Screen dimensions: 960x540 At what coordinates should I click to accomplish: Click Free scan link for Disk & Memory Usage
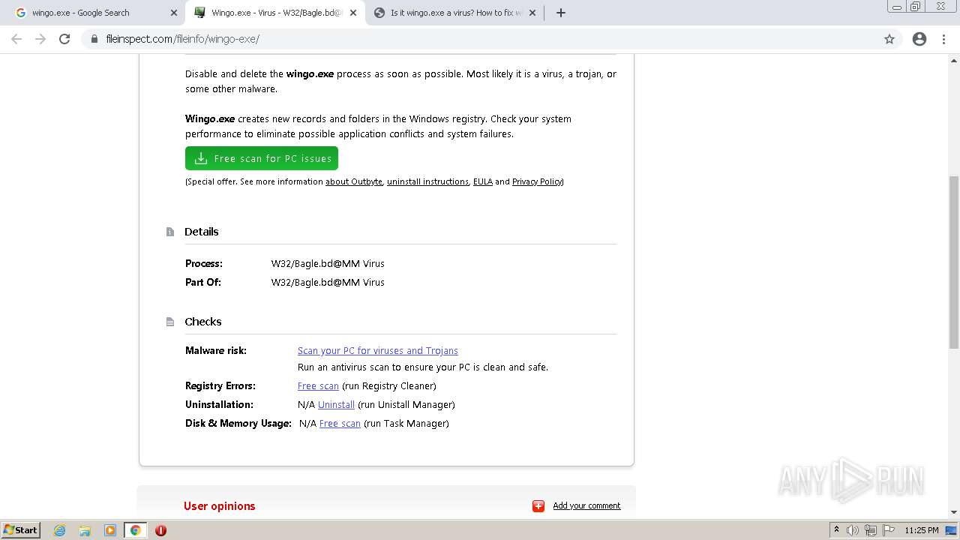click(x=340, y=423)
